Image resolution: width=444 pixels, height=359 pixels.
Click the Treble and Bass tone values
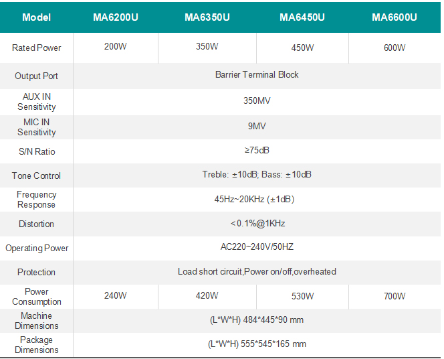[x=257, y=175]
